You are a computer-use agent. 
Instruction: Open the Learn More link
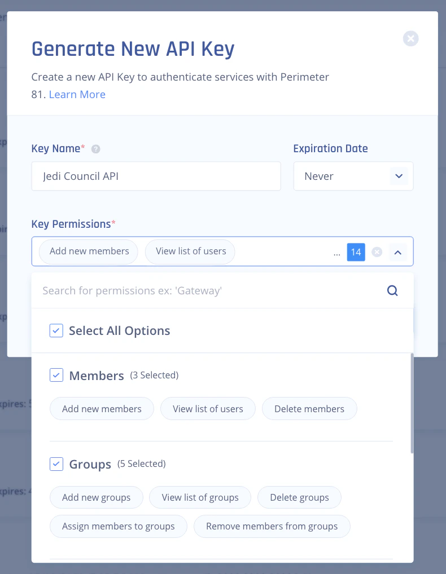coord(77,95)
